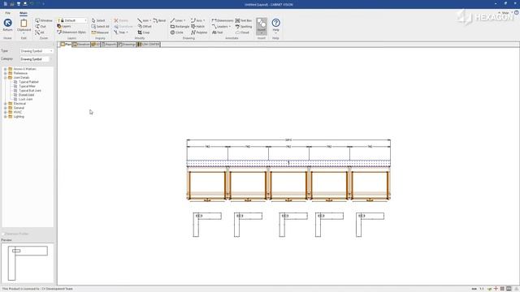This screenshot has height=292, width=520.
Task: Select the Hatch tool
Action: [198, 27]
